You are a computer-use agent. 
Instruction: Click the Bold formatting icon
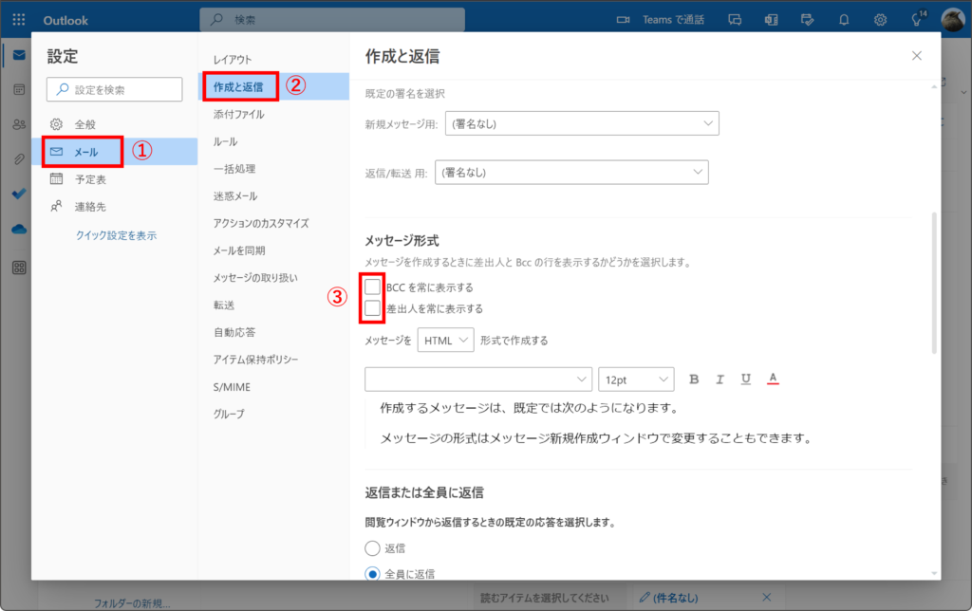pyautogui.click(x=694, y=380)
